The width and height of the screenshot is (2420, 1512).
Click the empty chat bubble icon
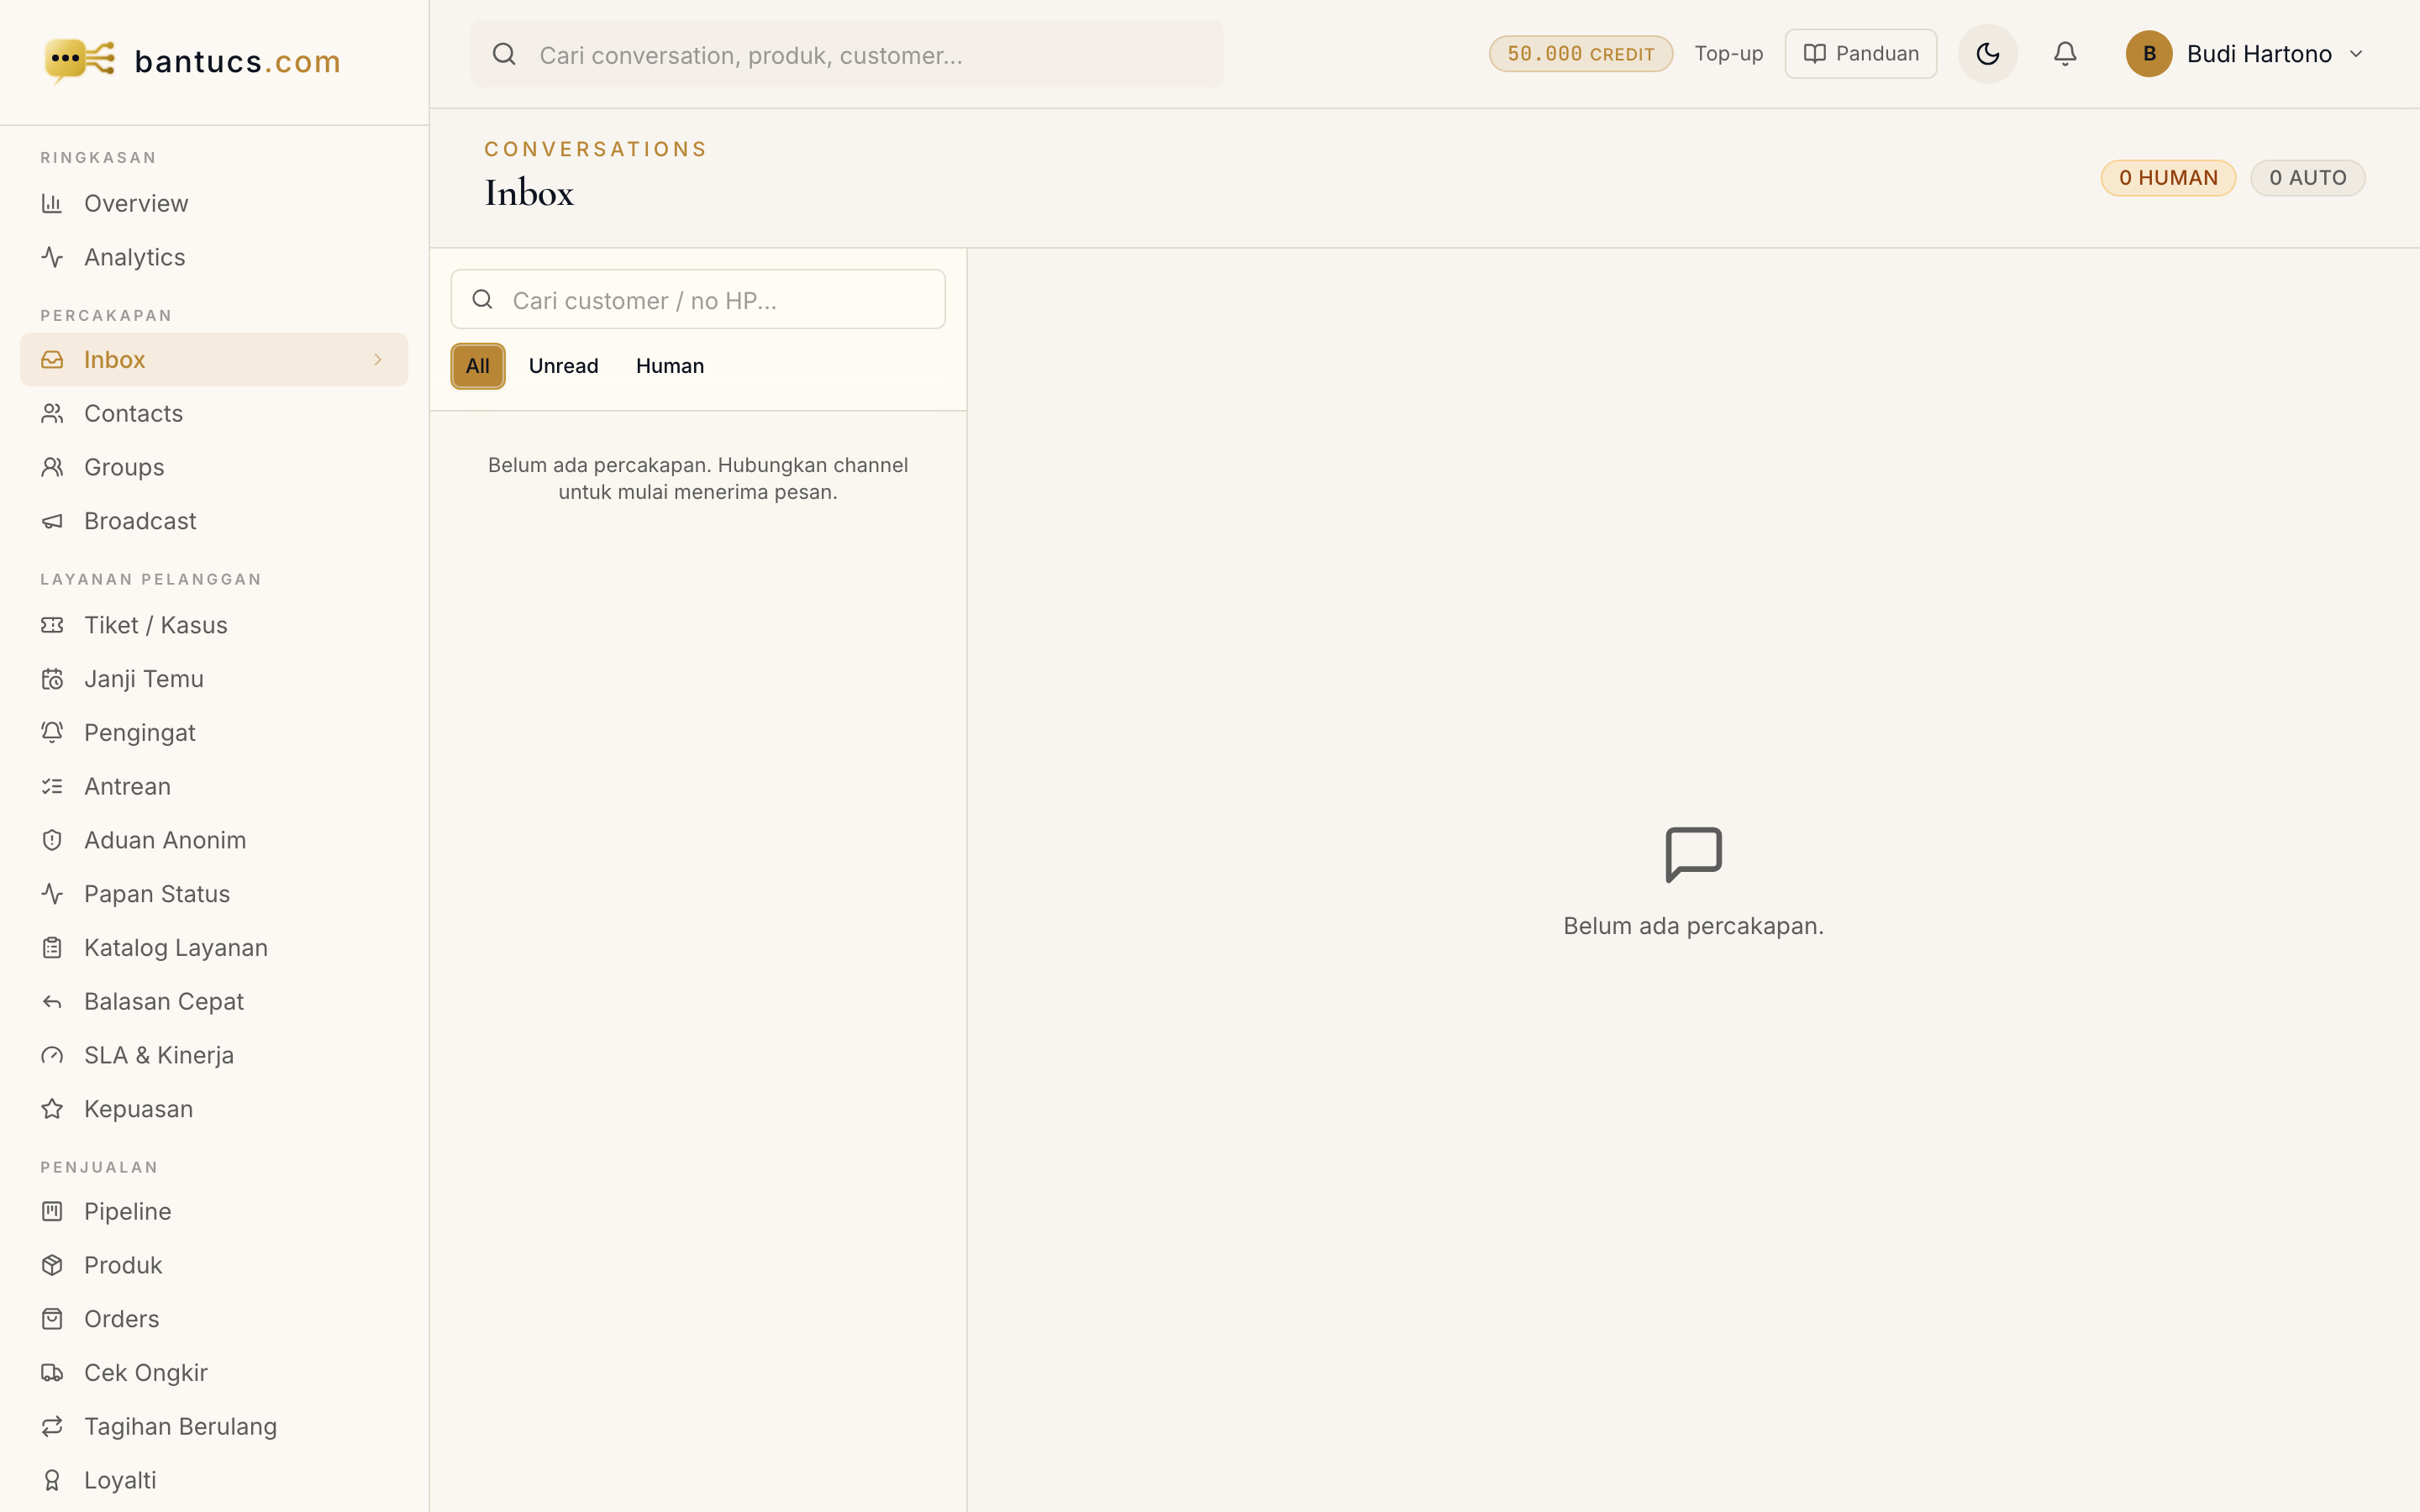pos(1693,854)
